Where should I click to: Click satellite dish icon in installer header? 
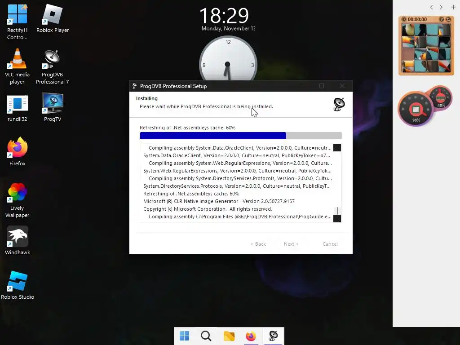[x=339, y=104]
